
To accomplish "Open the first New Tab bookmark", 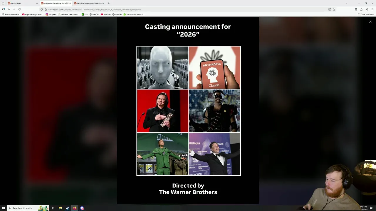I will pos(94,14).
